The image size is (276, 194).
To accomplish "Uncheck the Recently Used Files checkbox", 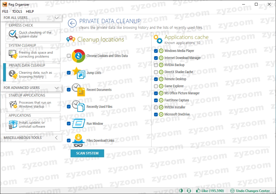I will tap(69, 107).
